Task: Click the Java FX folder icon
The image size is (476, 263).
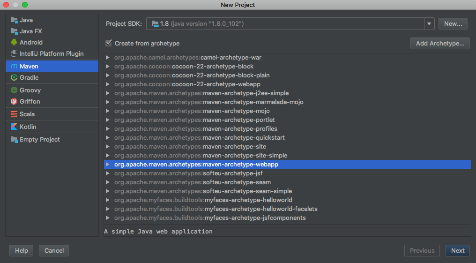Action: [14, 31]
